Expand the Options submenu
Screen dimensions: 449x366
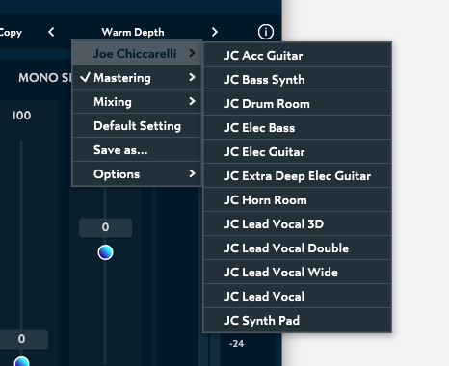coord(137,173)
